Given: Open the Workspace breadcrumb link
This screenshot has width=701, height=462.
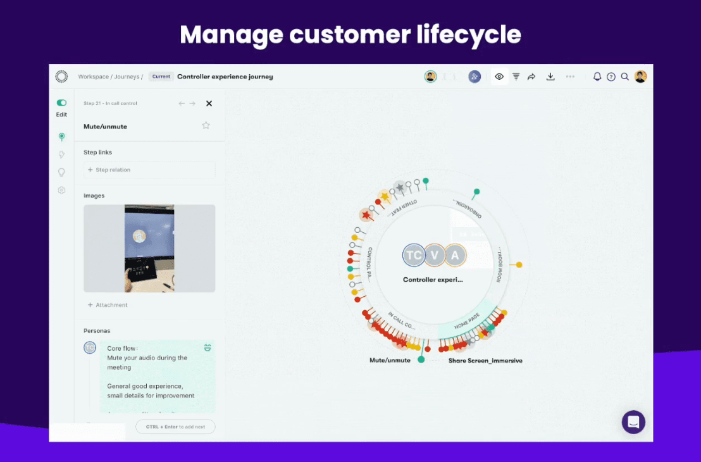Looking at the screenshot, I should pos(94,77).
